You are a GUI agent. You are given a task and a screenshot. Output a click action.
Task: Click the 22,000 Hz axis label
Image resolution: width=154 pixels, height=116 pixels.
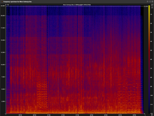point(3,6)
